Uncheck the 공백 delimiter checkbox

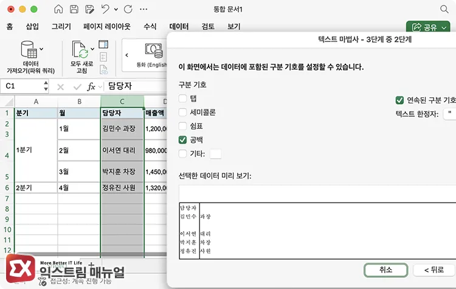pos(182,140)
